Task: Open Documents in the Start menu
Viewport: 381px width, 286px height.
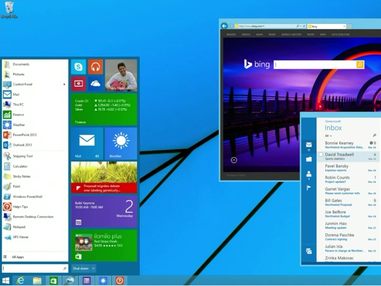Action: click(x=35, y=64)
